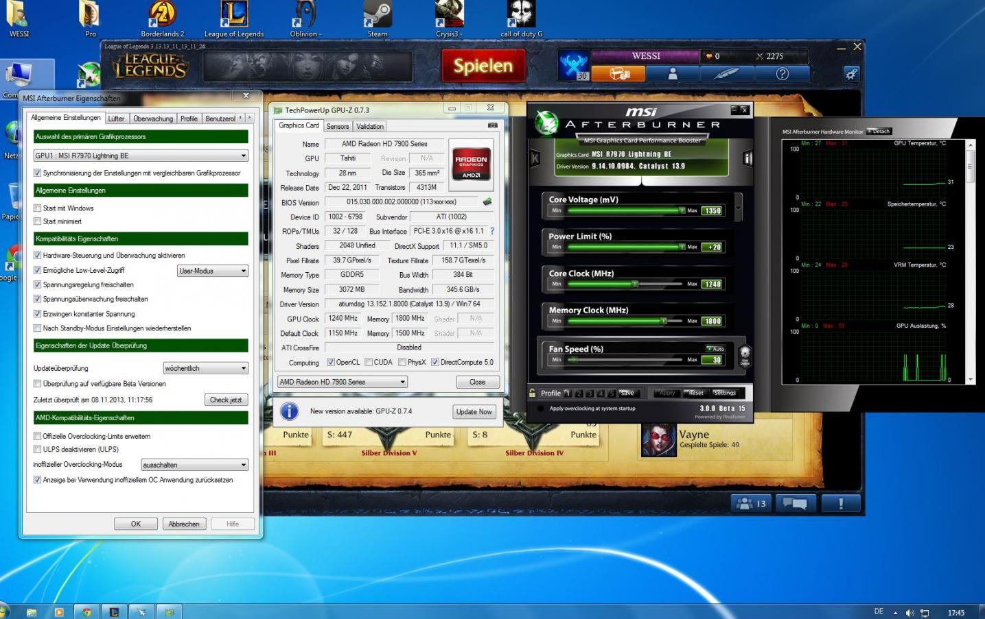Toggle 'Erzwingen konstanter Spannung' checkbox

click(37, 313)
